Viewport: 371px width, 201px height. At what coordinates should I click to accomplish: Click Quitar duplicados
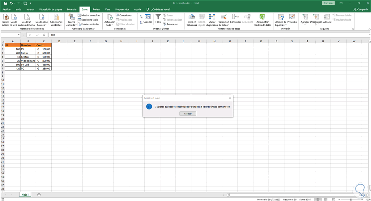coord(212,20)
